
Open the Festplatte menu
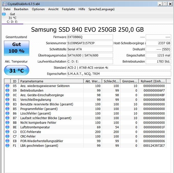click(x=68, y=9)
